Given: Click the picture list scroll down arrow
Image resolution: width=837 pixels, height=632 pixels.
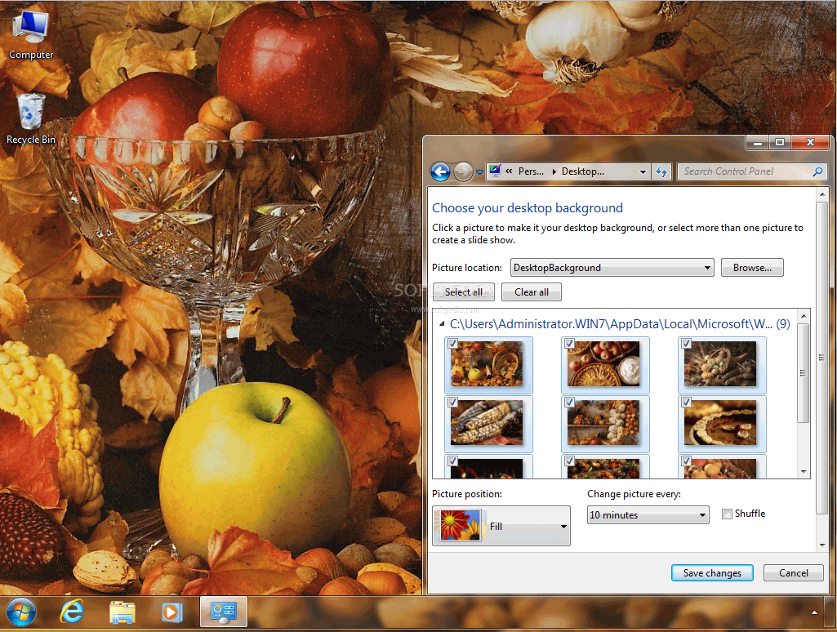Looking at the screenshot, I should pos(804,472).
